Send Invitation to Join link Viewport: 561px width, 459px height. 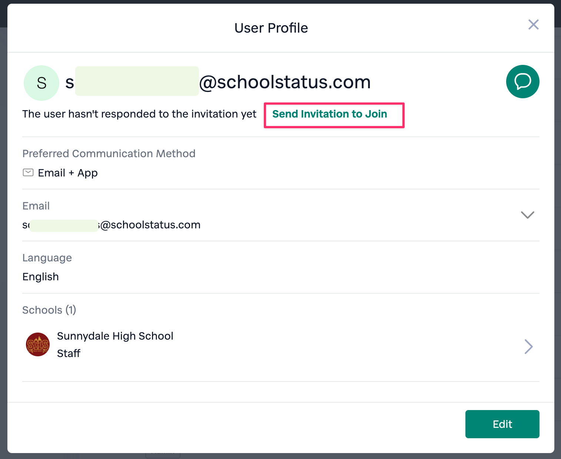(329, 114)
